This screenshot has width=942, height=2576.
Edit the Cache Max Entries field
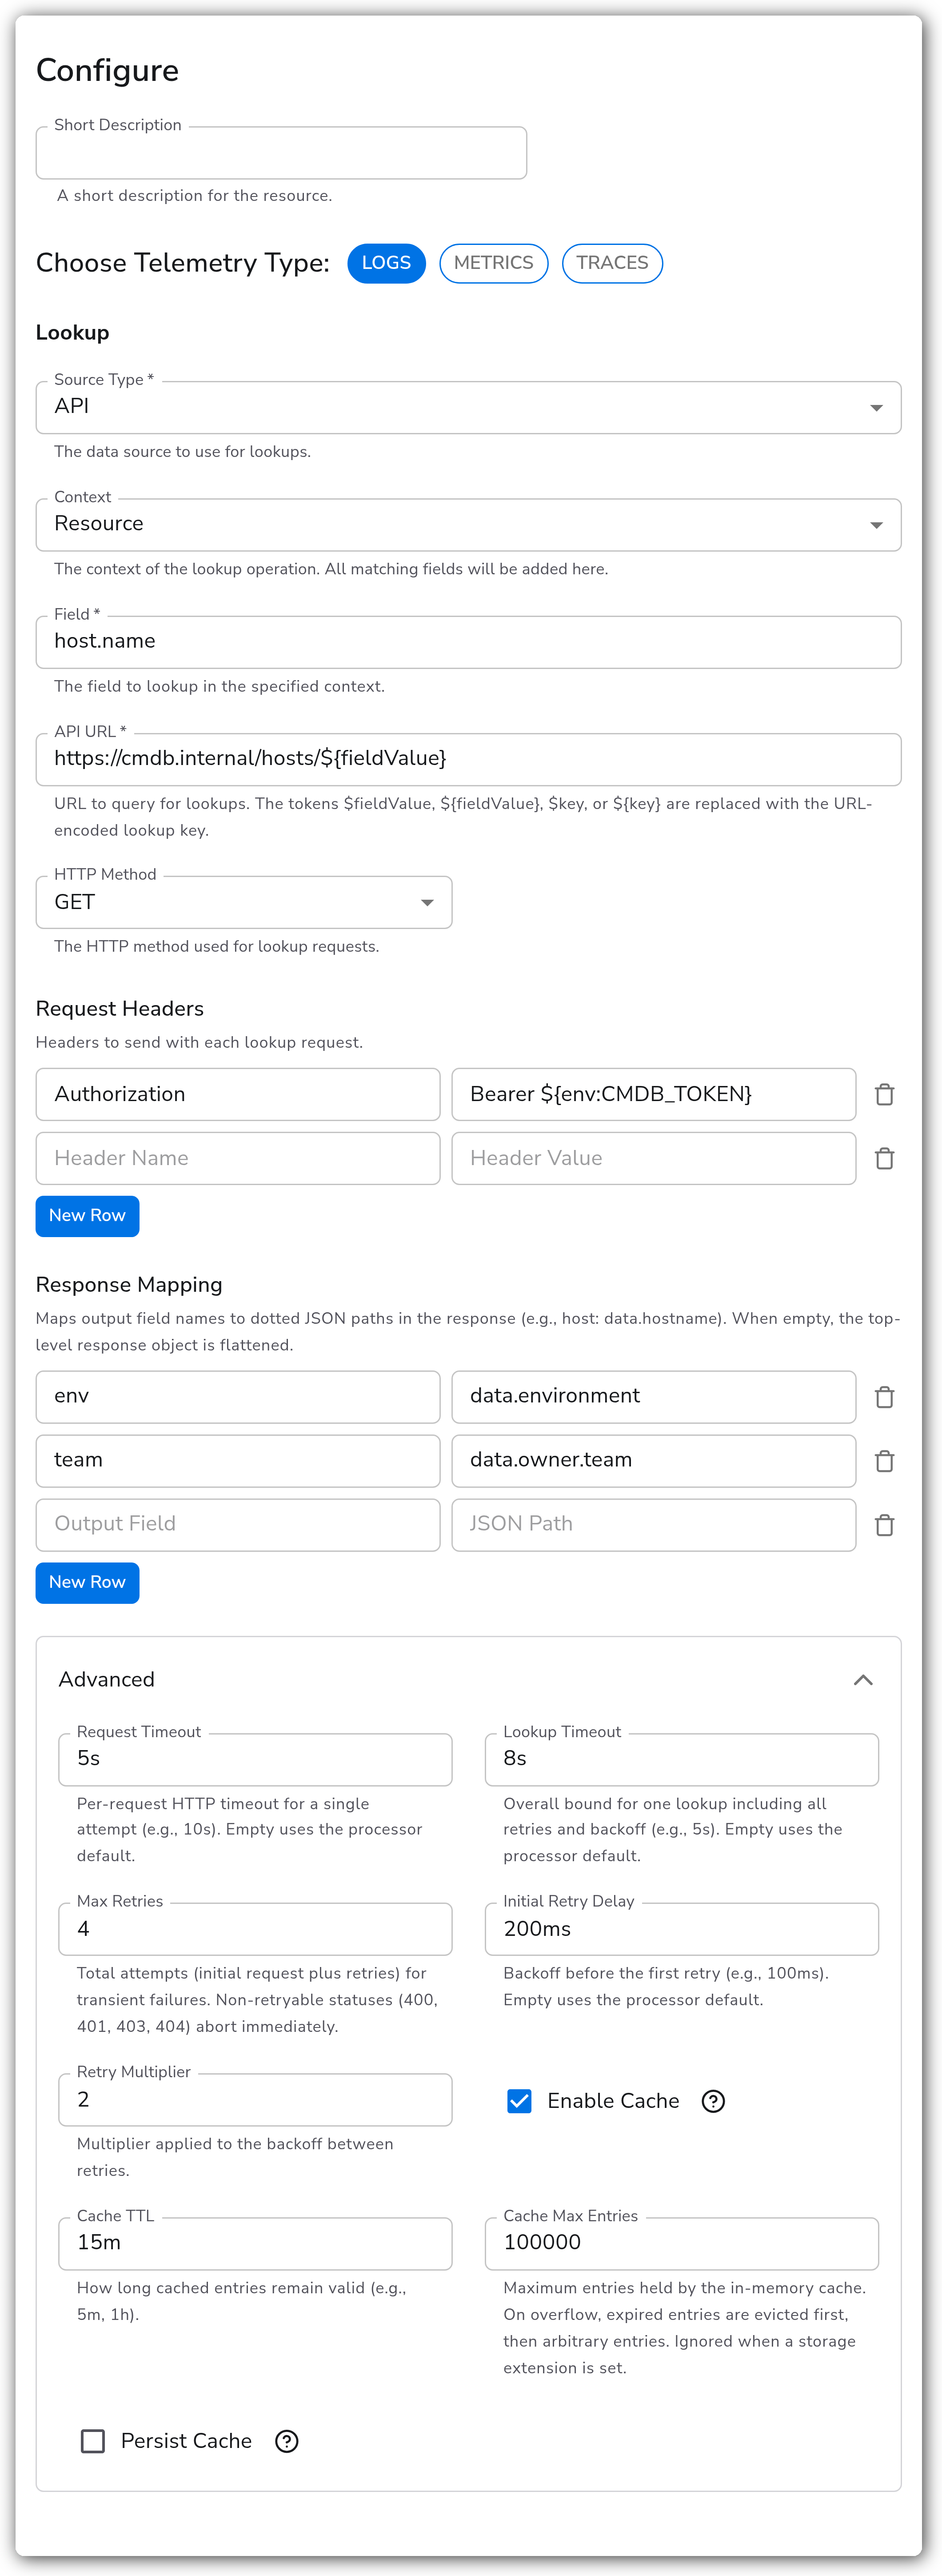[x=682, y=2244]
